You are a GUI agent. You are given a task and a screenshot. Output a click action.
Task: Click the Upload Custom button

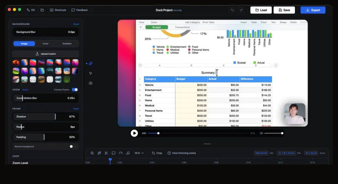pos(46,54)
